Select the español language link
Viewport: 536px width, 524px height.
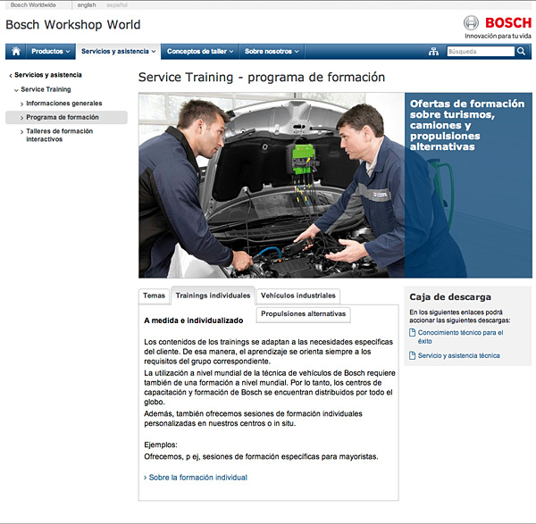117,5
